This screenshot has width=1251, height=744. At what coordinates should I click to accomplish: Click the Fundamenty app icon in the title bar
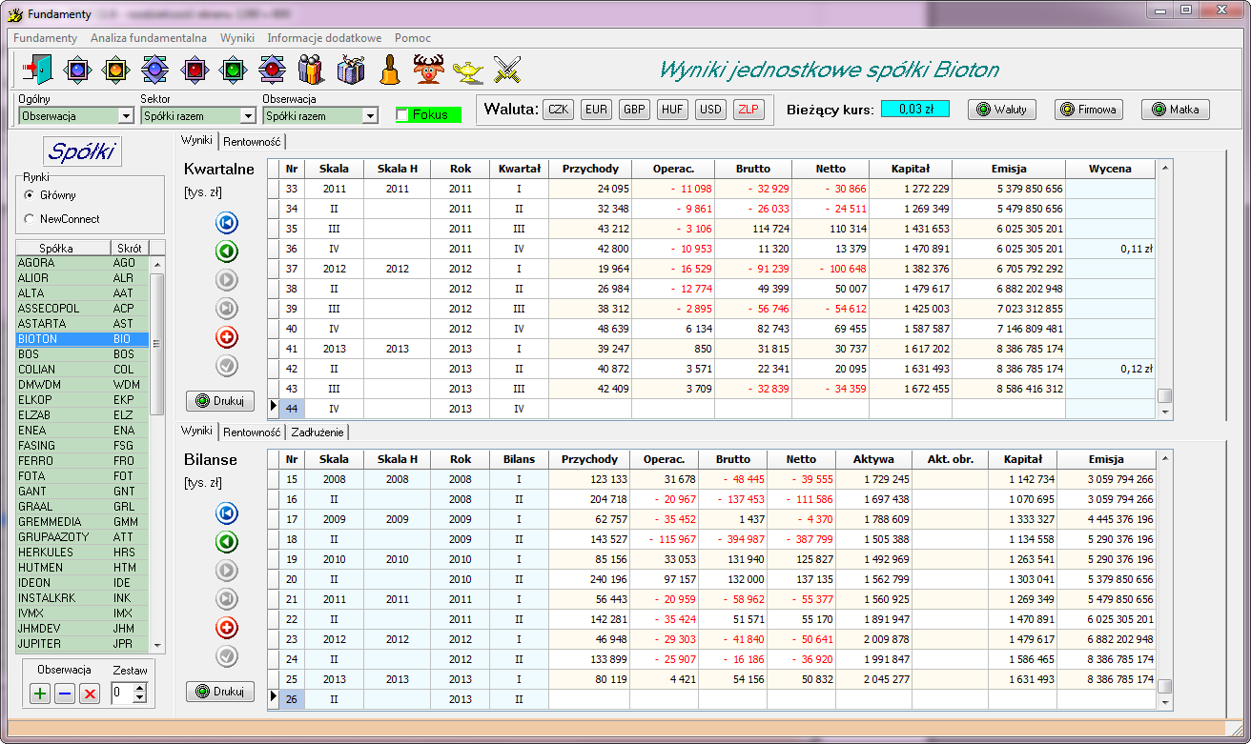pos(15,14)
